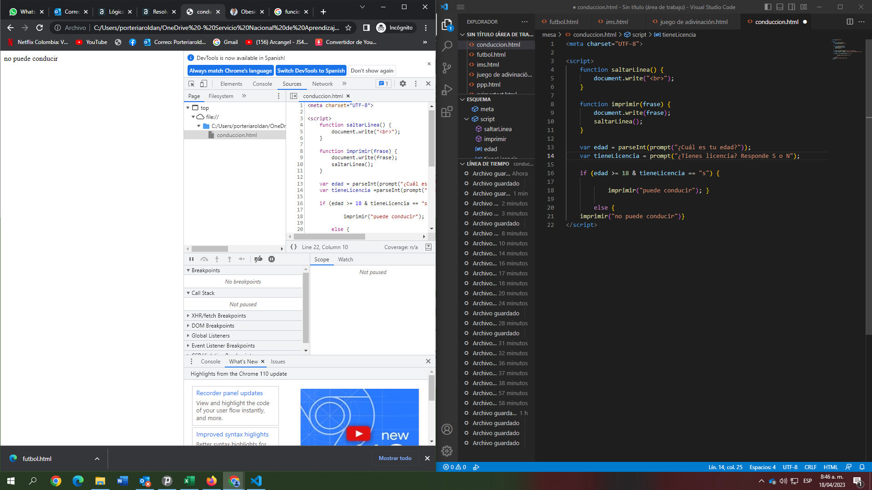Image resolution: width=872 pixels, height=490 pixels.
Task: Click Switch DevTools to Spanish button
Action: 312,71
